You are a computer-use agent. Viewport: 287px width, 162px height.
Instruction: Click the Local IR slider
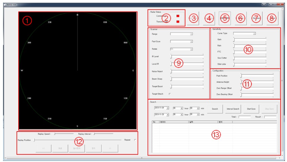point(187,64)
